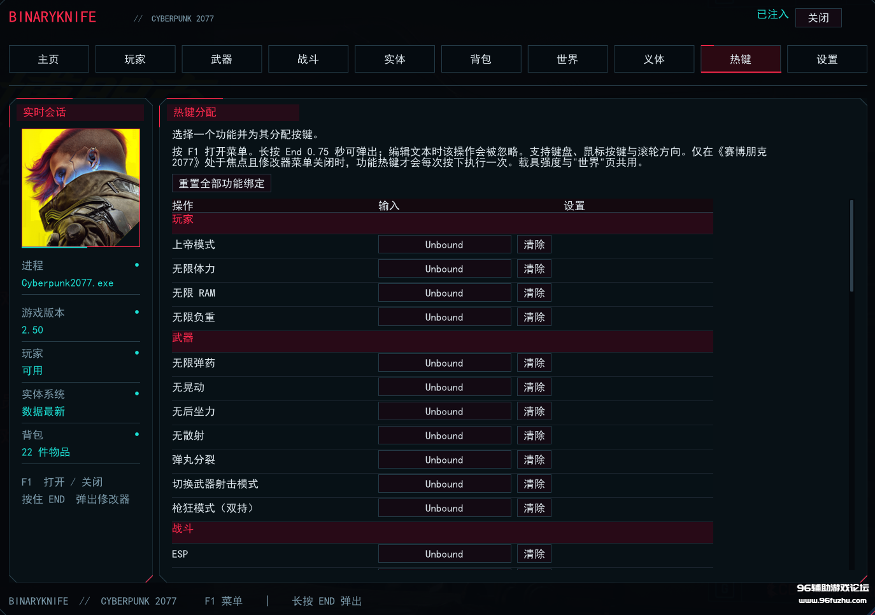Switch to the 玩家 tab
This screenshot has width=875, height=615.
pyautogui.click(x=135, y=59)
